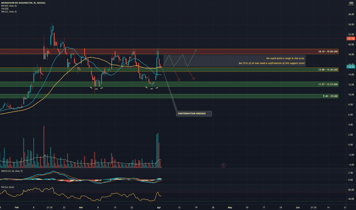Viewport: 356px width, 210px height.
Task: Click the red 21.1x price line label
Action: (x=351, y=39)
